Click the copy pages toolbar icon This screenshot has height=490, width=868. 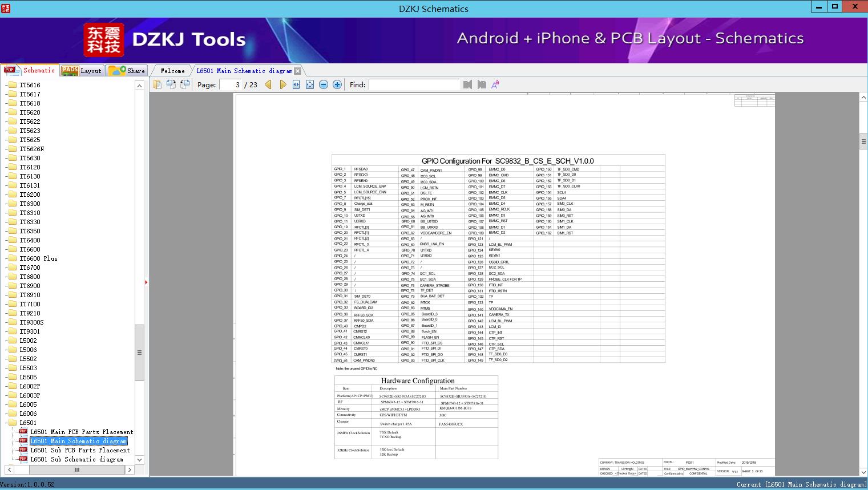click(157, 84)
